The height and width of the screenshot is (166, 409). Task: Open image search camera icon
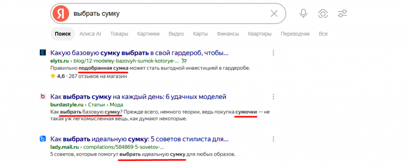(x=323, y=14)
